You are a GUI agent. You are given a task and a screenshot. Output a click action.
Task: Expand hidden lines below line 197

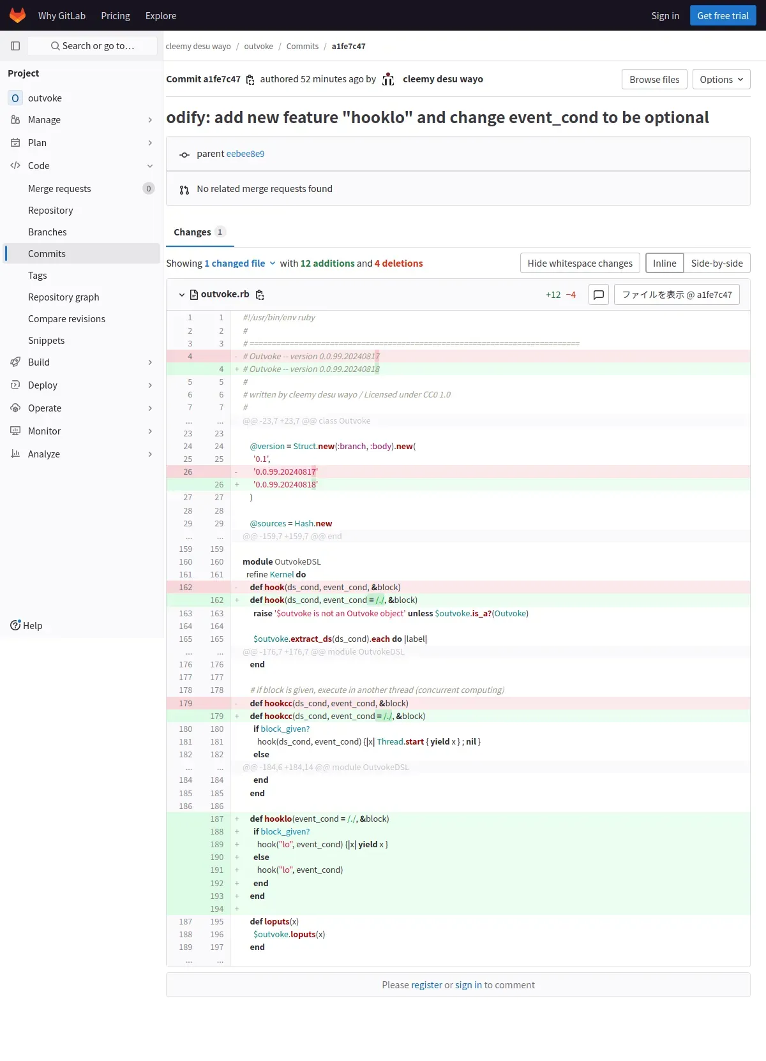(x=199, y=960)
